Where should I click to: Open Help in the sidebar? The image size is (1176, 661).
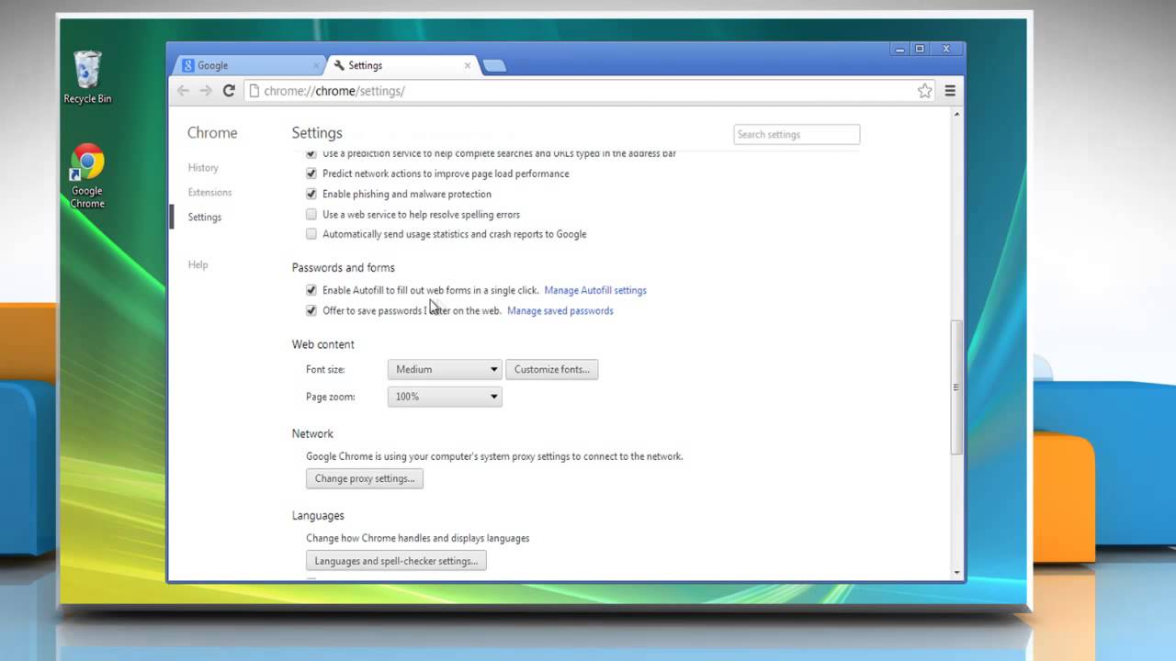[198, 264]
